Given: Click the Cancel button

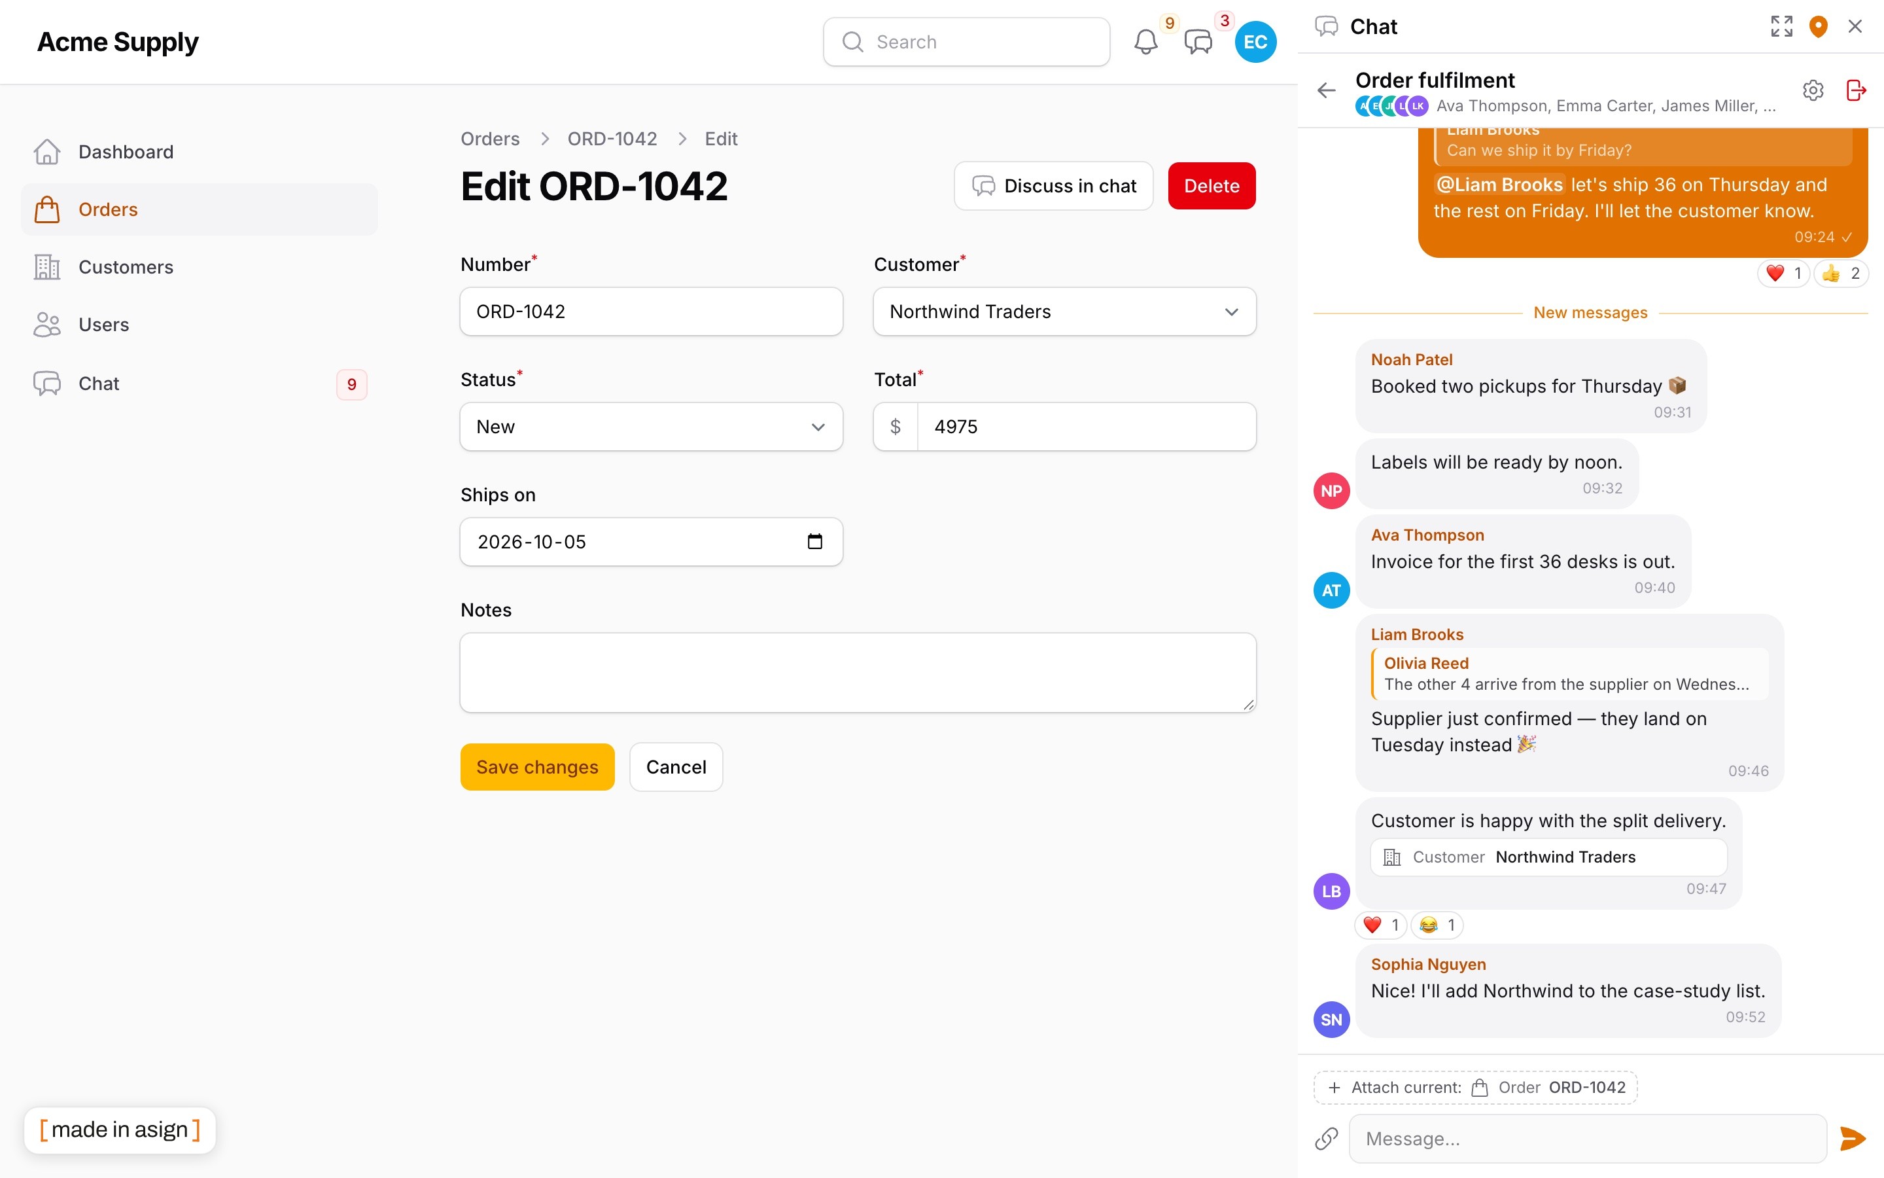Looking at the screenshot, I should pos(676,766).
